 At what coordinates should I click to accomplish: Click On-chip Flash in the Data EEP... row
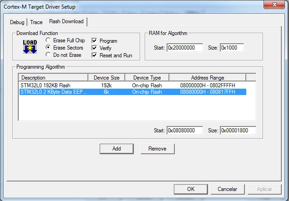coord(147,92)
